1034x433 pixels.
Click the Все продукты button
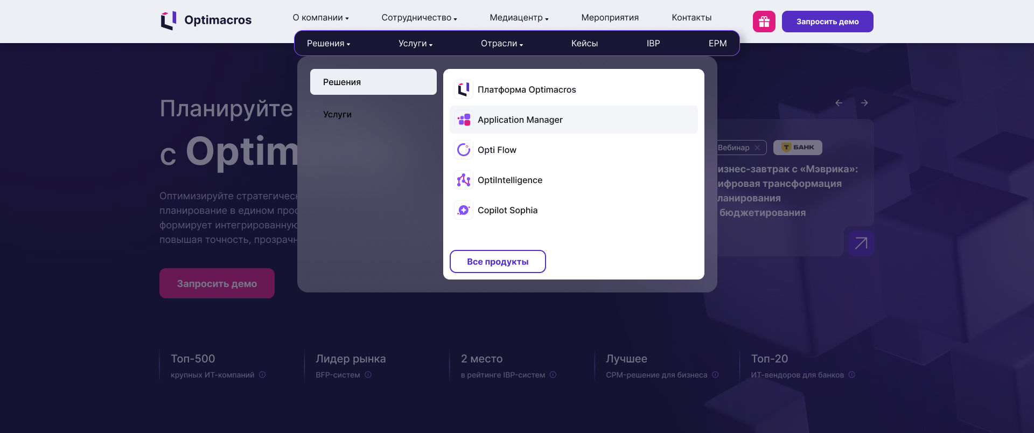tap(498, 262)
